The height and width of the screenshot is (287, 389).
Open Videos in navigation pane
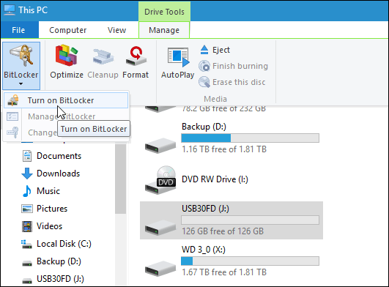pyautogui.click(x=49, y=226)
